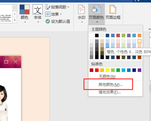Pick standard light green color swatch
Screen dimensions: 151x121
(113, 70)
